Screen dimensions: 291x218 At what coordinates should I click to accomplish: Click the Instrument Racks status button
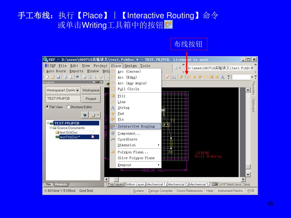tap(230, 191)
